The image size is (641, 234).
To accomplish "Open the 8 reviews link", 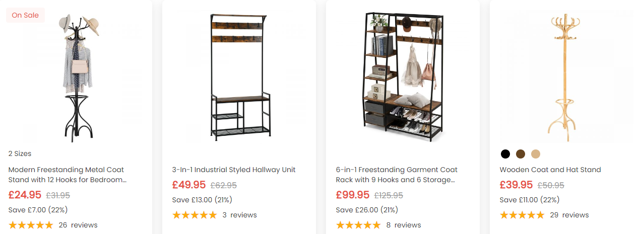I will click(404, 225).
